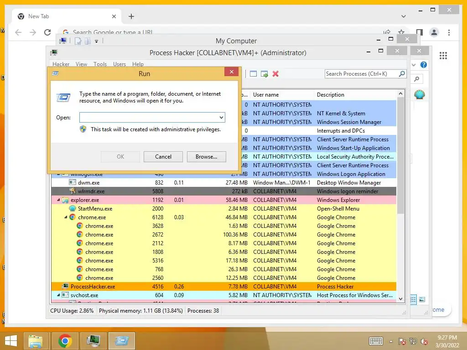Viewport: 467px width, 350px height.
Task: Click the Google apps grid icon in Chrome
Action: tap(443, 55)
